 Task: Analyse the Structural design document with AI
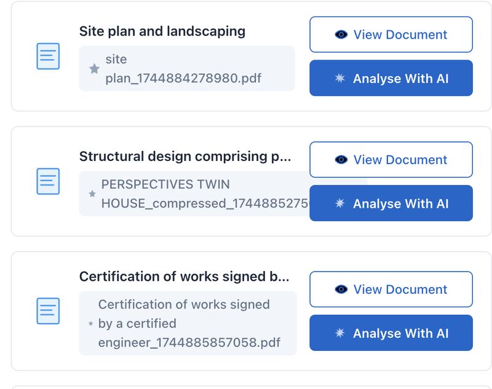tap(391, 203)
